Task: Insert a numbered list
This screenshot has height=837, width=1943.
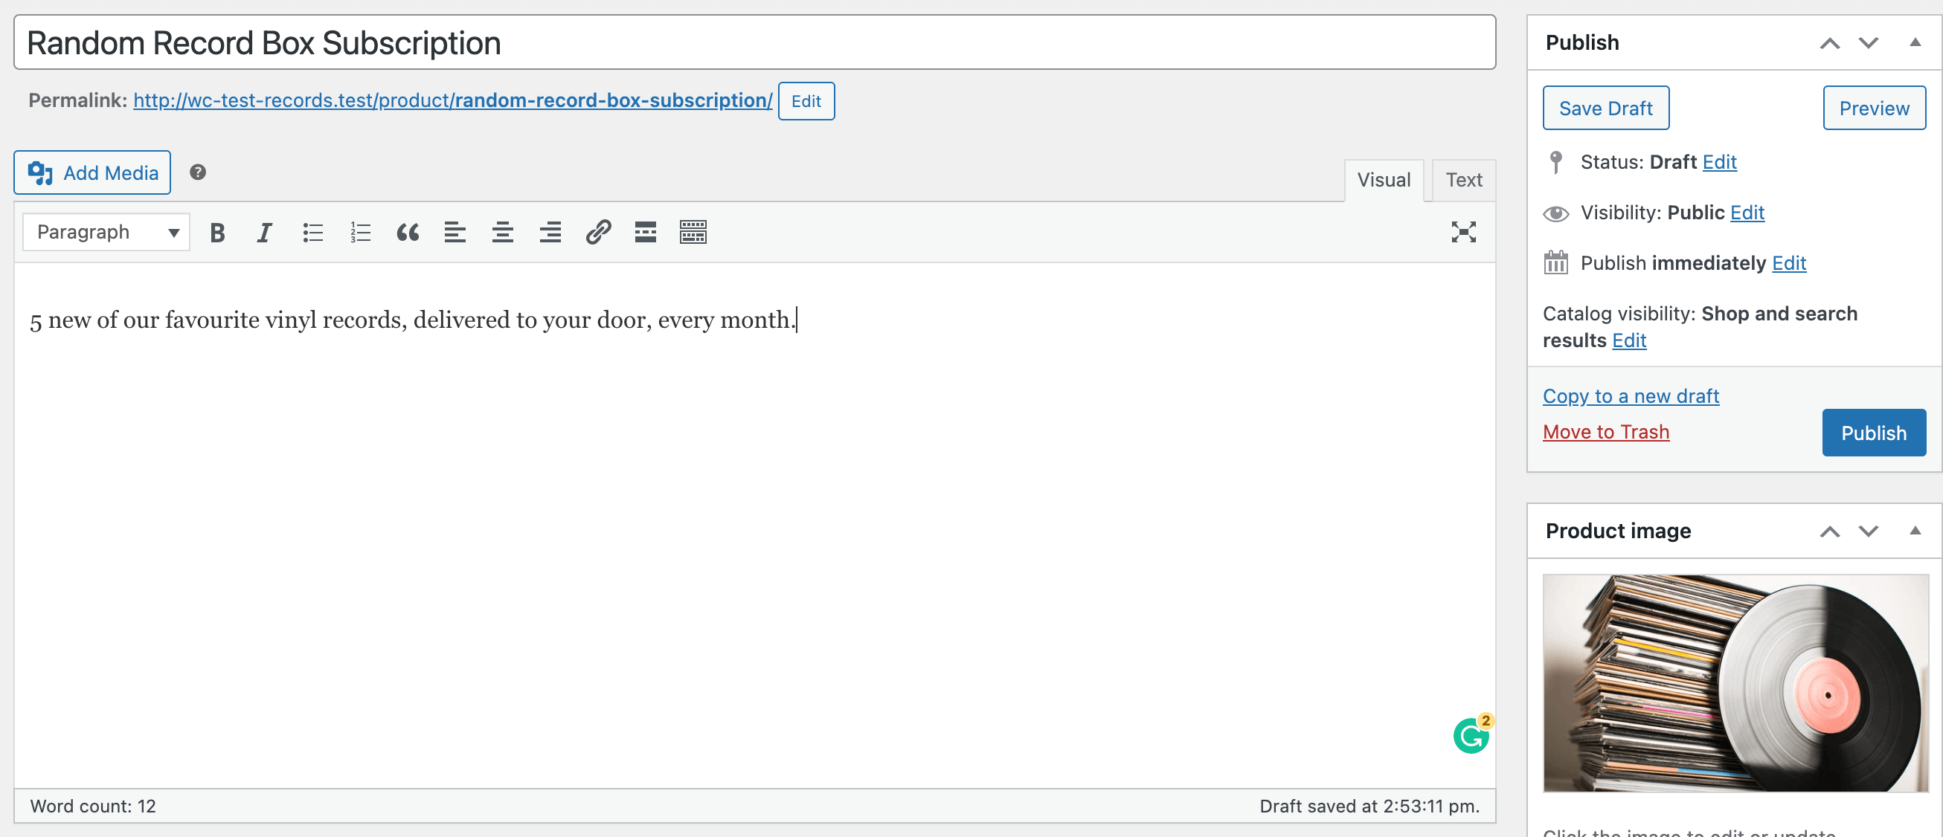Action: 361,232
